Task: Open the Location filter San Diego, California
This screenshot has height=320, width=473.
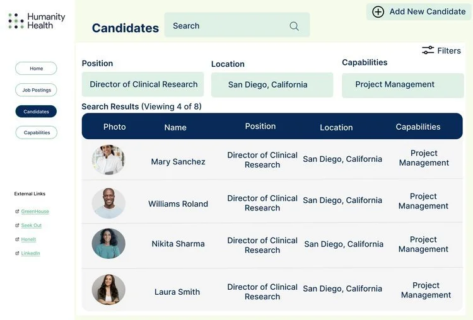Action: tap(272, 84)
